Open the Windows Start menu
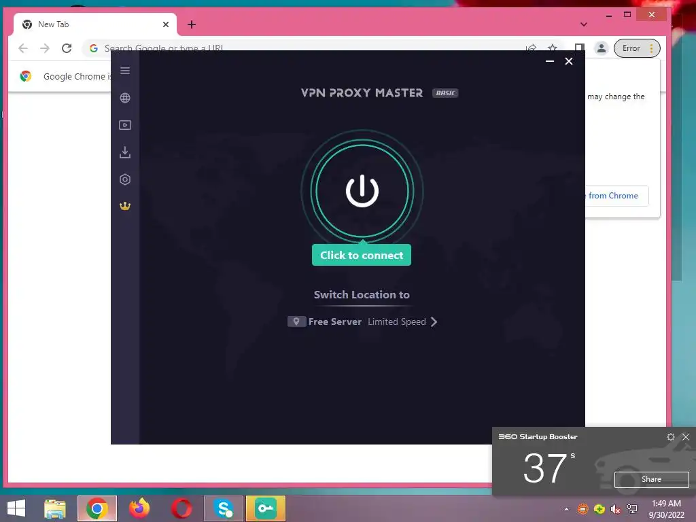This screenshot has width=696, height=522. coord(16,508)
